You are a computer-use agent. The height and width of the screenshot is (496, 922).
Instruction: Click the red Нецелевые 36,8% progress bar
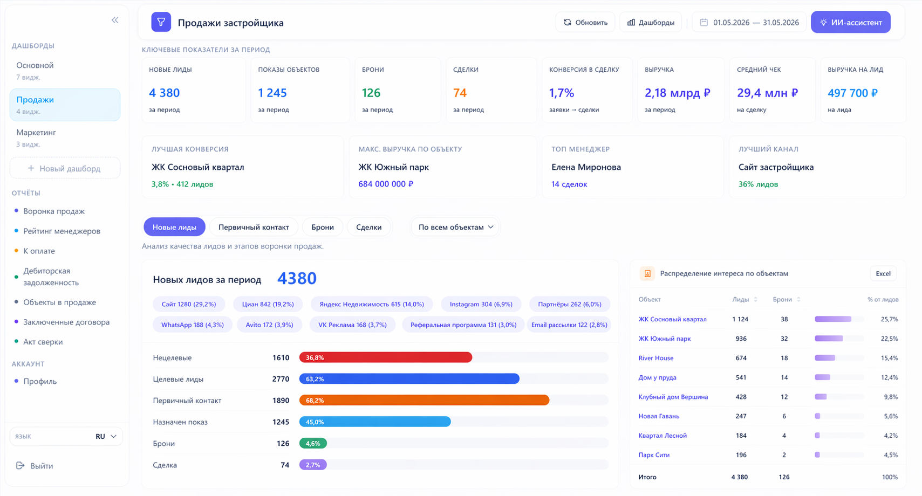pyautogui.click(x=386, y=357)
